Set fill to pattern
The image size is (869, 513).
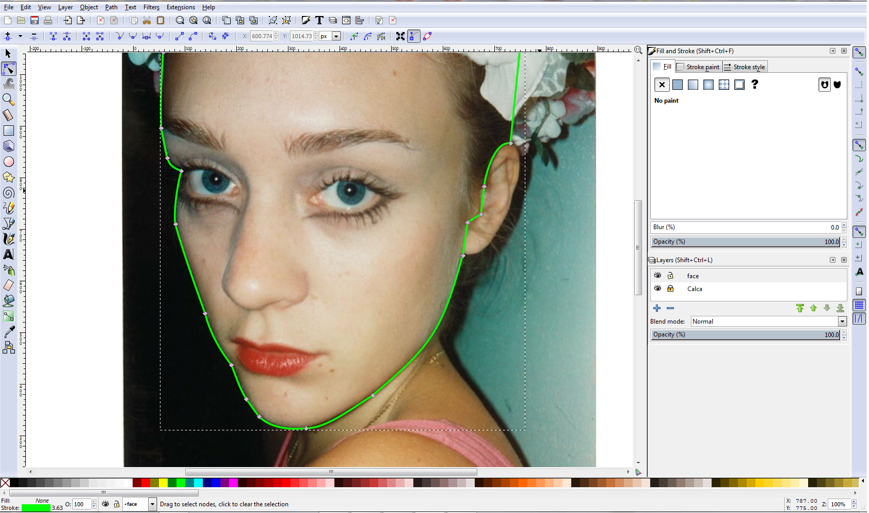point(724,85)
